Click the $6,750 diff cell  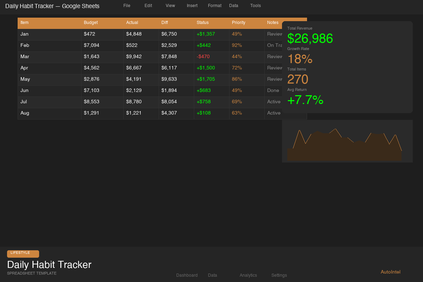tap(176, 35)
